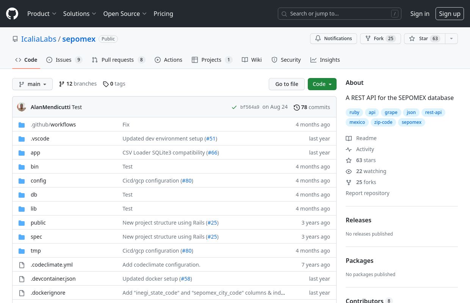Viewport: 470px width, 303px height.
Task: Click AlanMendicutti's avatar image
Action: 22,107
